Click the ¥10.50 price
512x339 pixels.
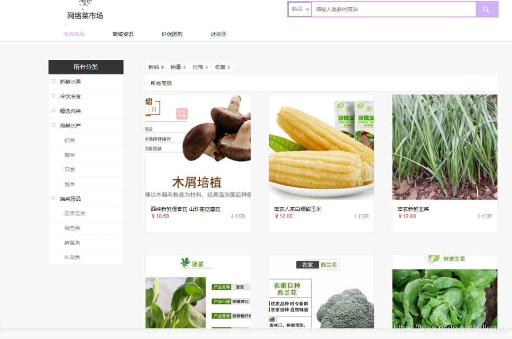click(160, 216)
